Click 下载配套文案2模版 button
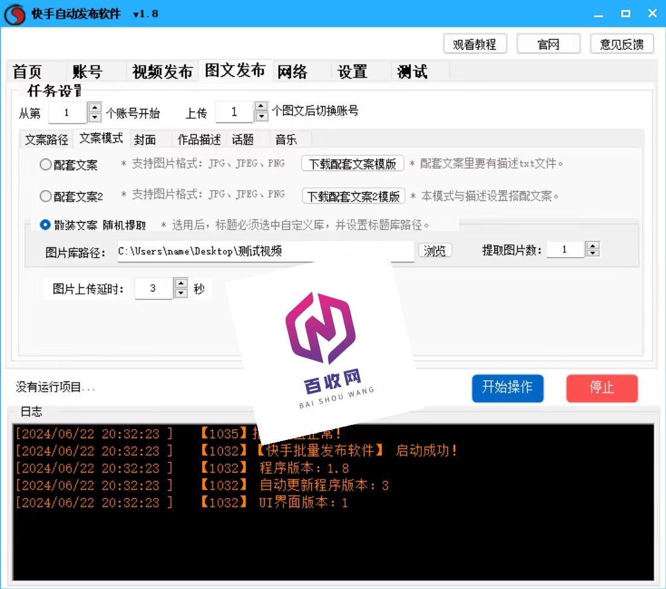Image resolution: width=666 pixels, height=589 pixels. [354, 196]
